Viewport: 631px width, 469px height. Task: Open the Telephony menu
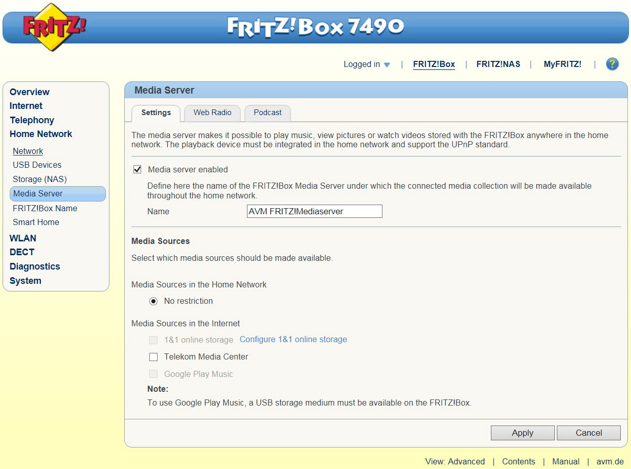(x=32, y=120)
